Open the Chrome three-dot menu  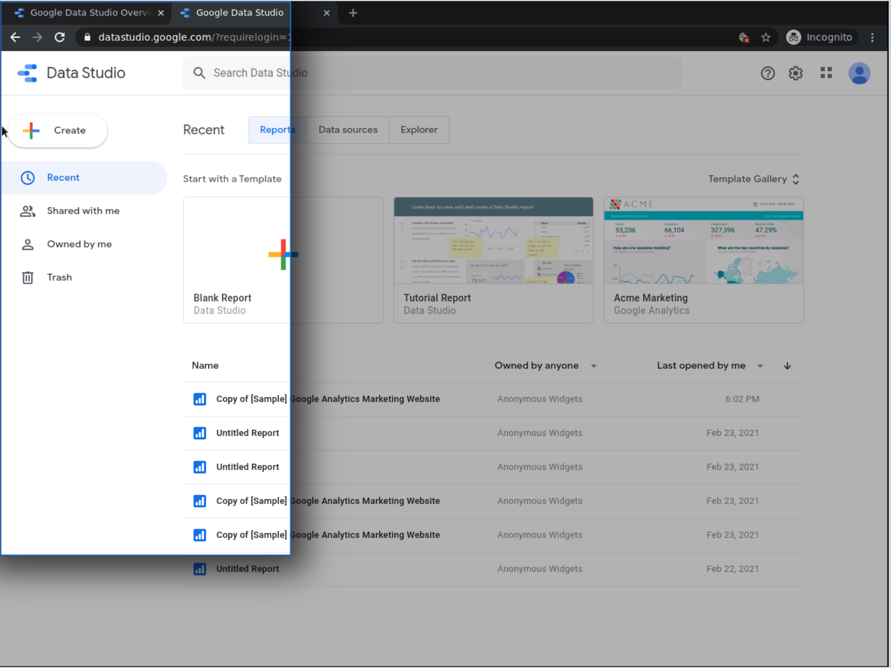(x=872, y=37)
